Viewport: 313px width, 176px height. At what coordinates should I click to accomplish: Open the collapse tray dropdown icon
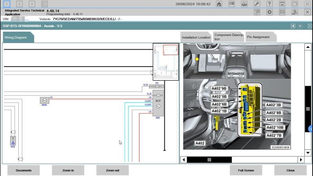(x=282, y=4)
